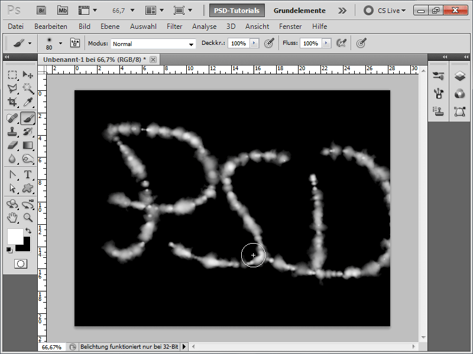Select the Blur tool
Screen dimensions: 473x354
coord(12,159)
